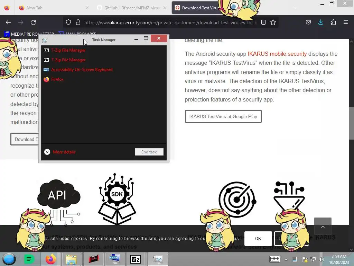
Task: Click the back-to-top chevron button
Action: 323,227
